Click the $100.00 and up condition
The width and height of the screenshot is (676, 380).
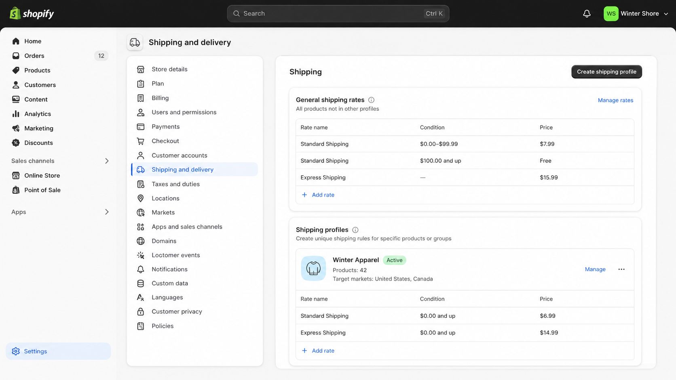click(440, 161)
